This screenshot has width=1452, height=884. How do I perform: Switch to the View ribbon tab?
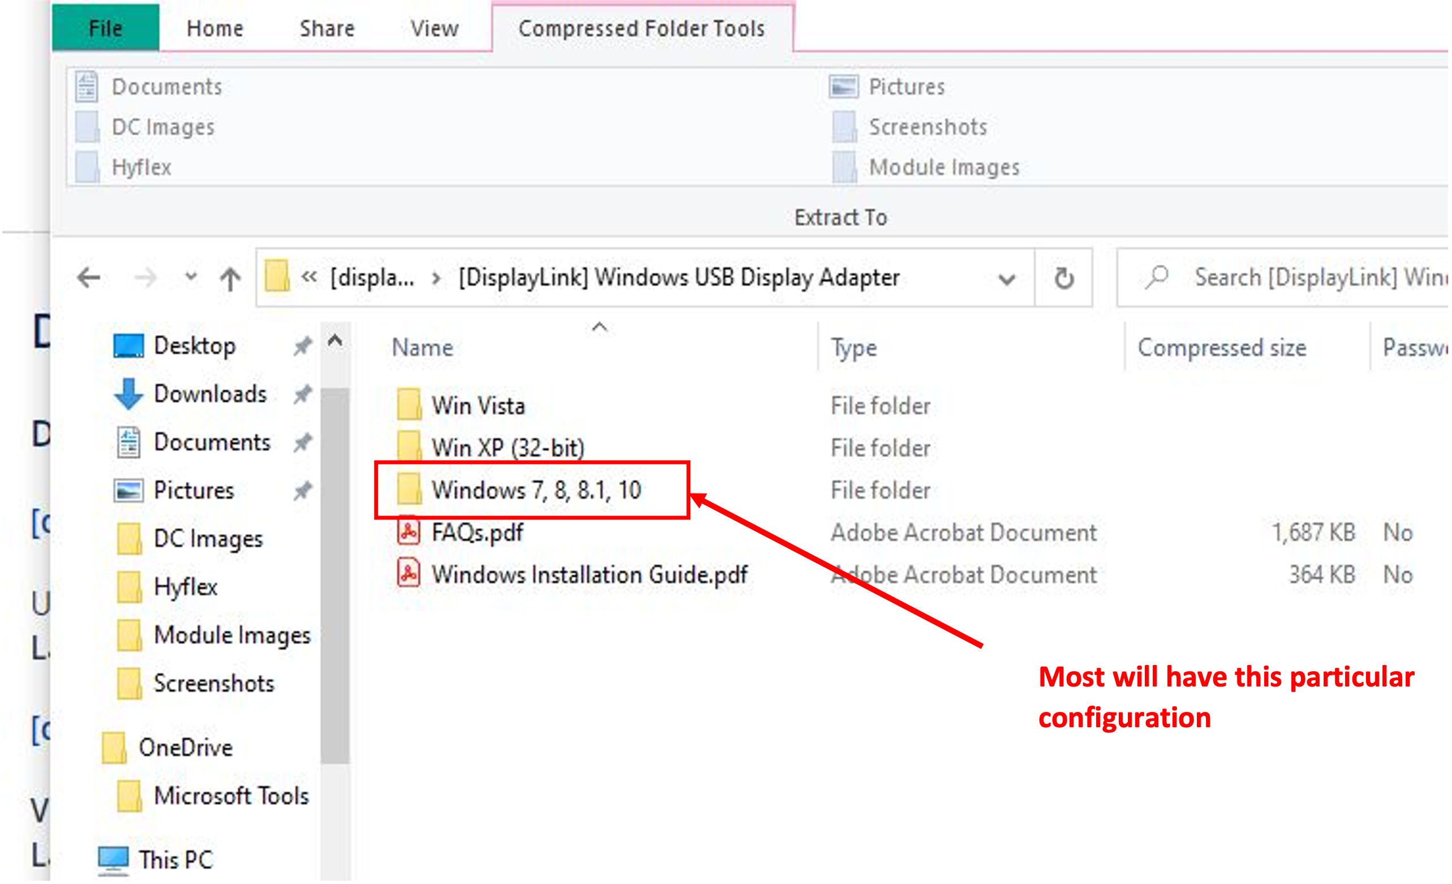[x=435, y=28]
